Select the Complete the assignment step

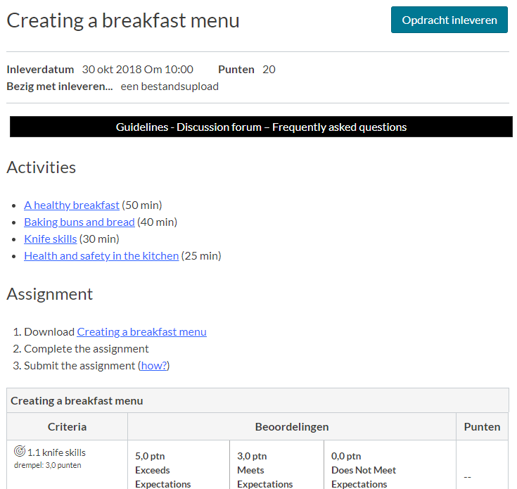click(x=87, y=348)
